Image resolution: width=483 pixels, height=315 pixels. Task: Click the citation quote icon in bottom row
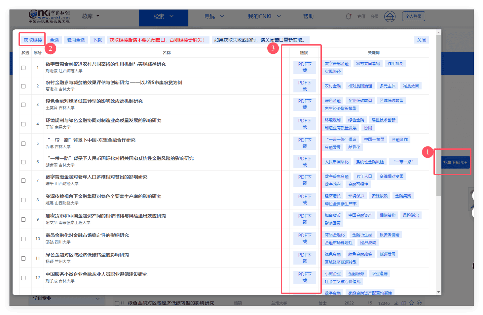pyautogui.click(x=419, y=303)
